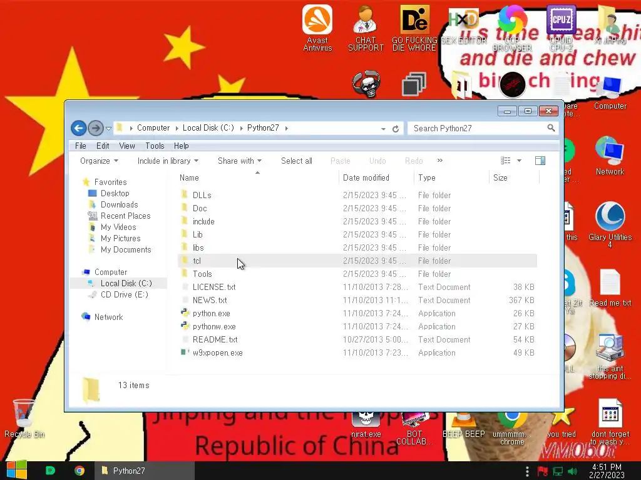Select the CPUID CPU-Z desktop icon
Viewport: 641px width, 480px height.
coord(561,27)
